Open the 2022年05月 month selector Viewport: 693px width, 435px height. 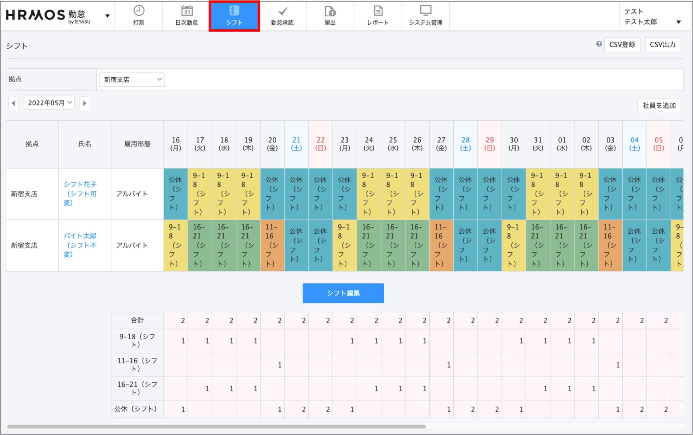click(x=49, y=103)
